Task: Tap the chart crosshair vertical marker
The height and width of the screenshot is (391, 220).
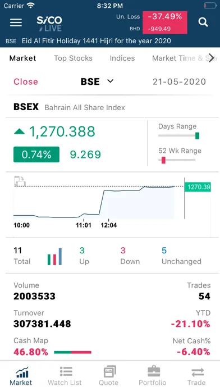Action: pyautogui.click(x=185, y=198)
